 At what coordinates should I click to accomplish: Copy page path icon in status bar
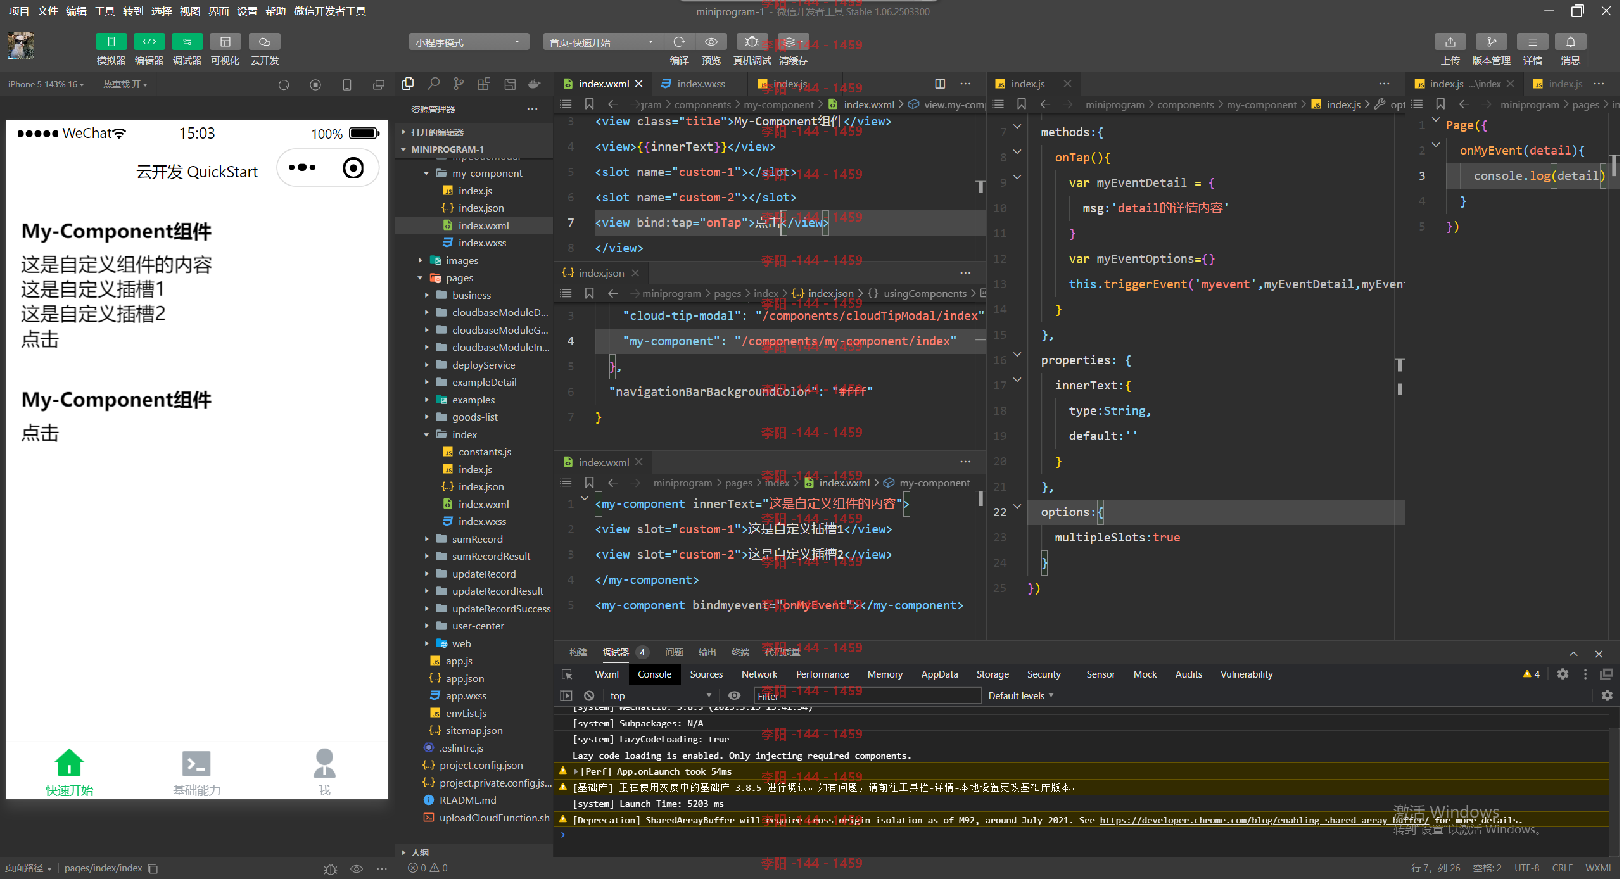153,868
